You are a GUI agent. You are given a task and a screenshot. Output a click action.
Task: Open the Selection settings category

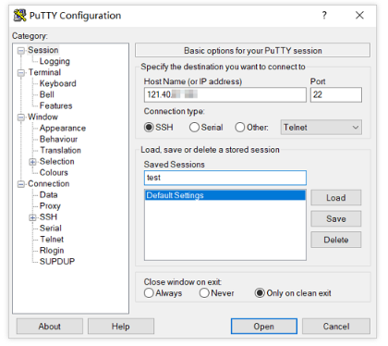point(57,161)
